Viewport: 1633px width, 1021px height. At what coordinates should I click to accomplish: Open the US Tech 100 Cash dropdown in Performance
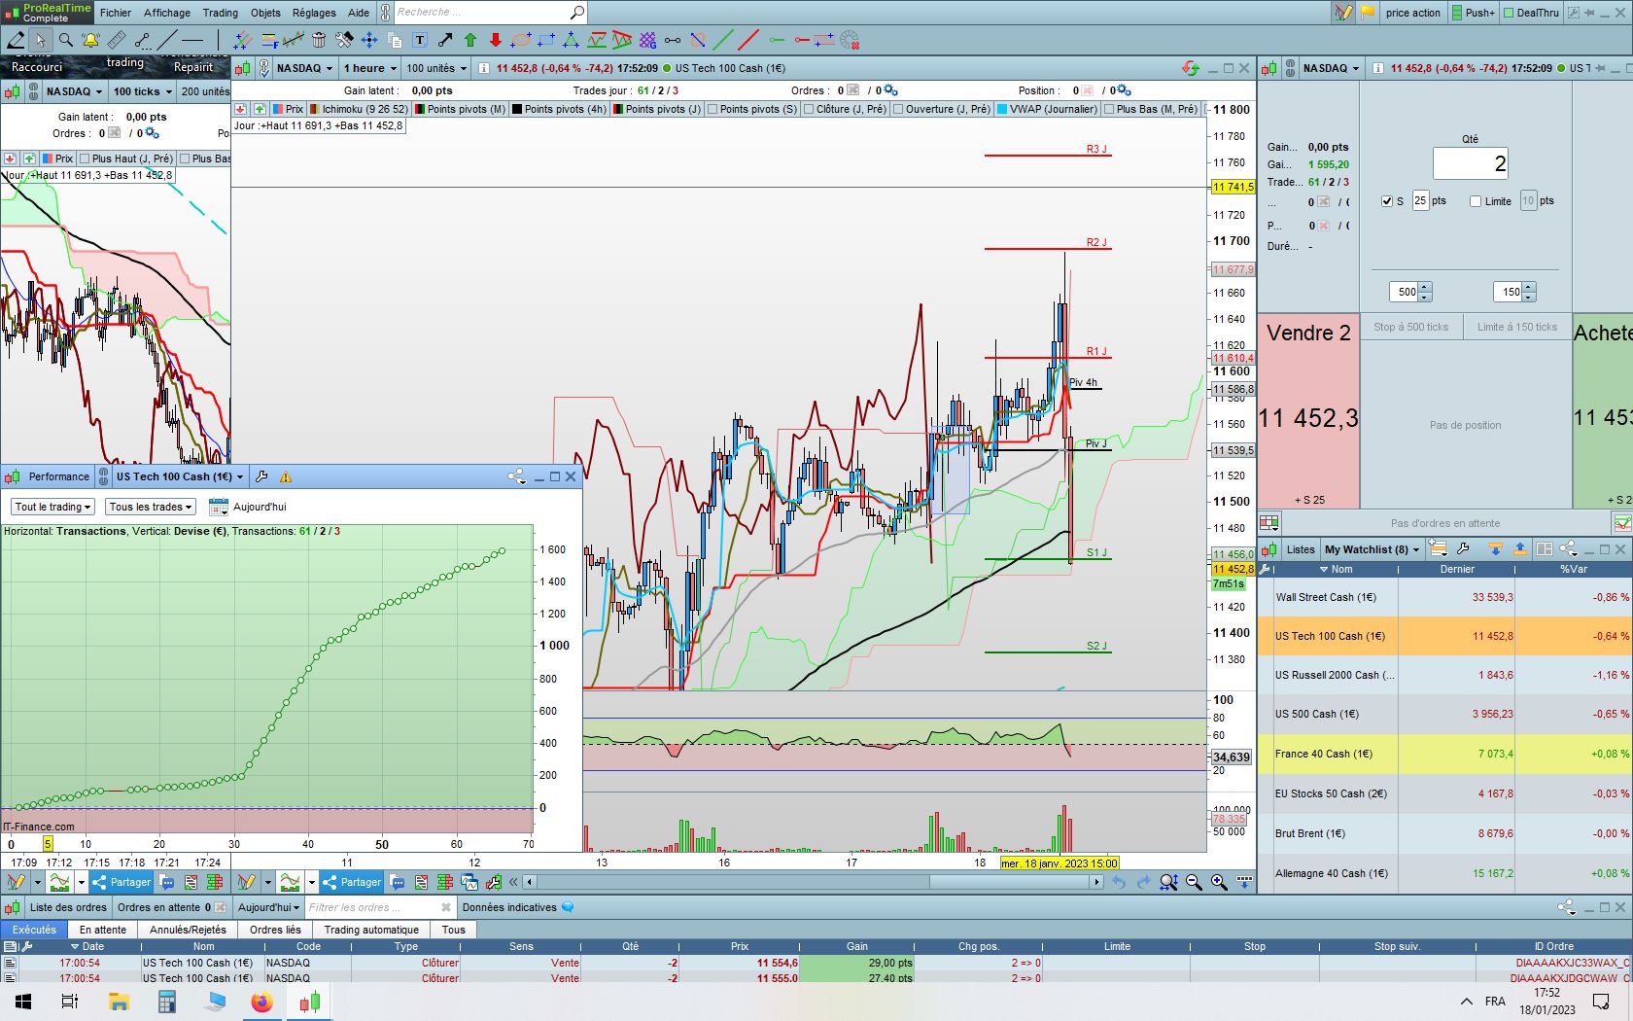click(180, 476)
